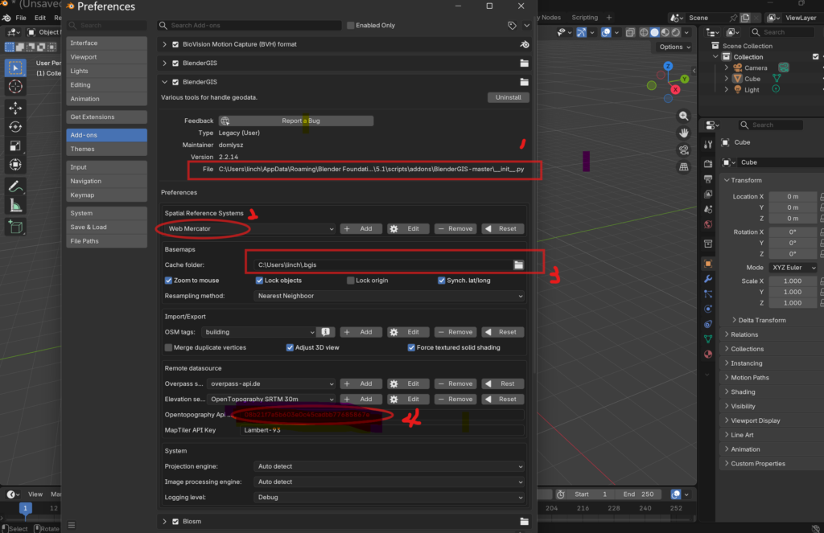Click the Search Add-ons field

pyautogui.click(x=249, y=25)
